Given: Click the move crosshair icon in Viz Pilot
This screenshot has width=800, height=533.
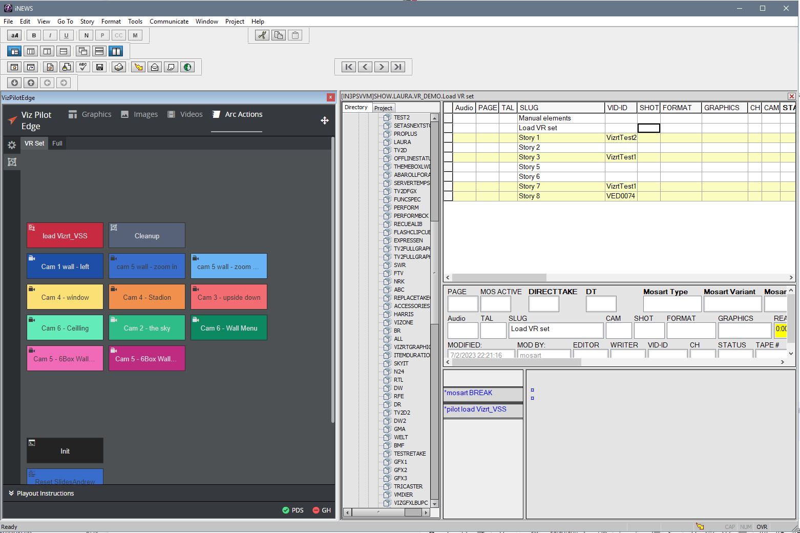Looking at the screenshot, I should tap(325, 120).
